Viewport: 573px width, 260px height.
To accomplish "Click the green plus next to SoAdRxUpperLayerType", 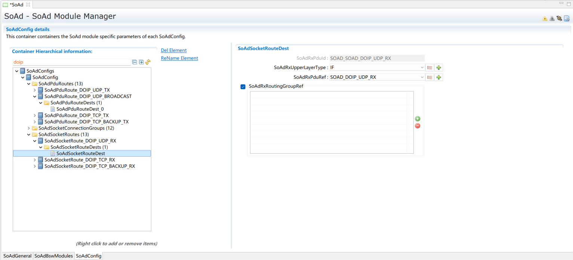I will click(x=439, y=68).
